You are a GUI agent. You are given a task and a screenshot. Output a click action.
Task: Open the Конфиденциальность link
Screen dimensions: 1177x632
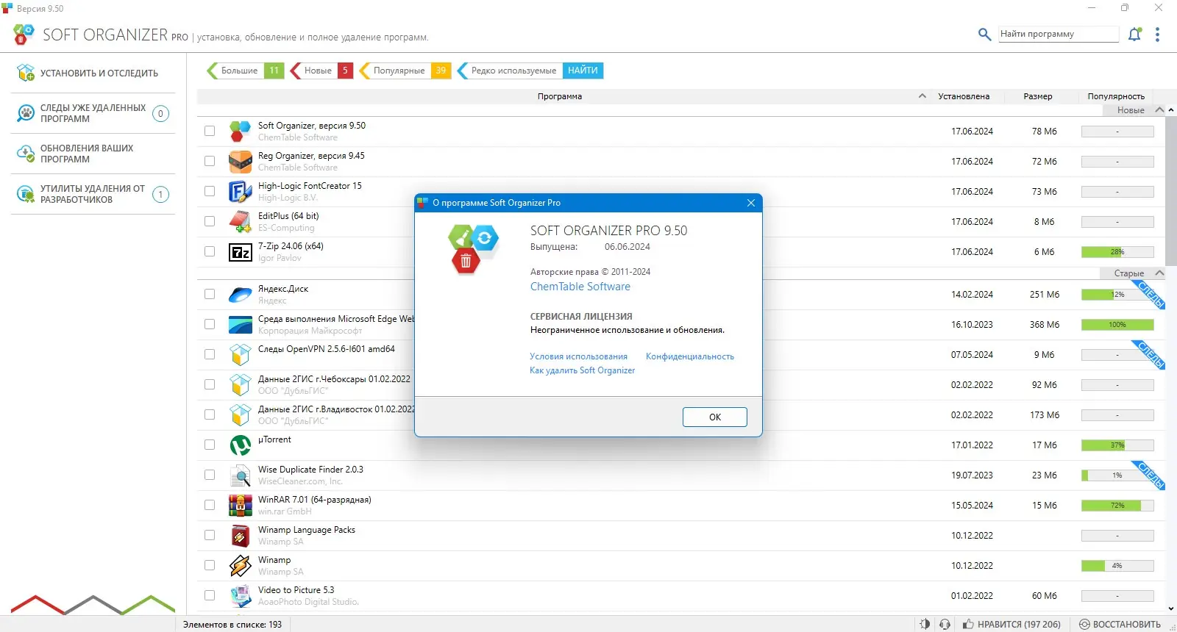click(x=689, y=356)
